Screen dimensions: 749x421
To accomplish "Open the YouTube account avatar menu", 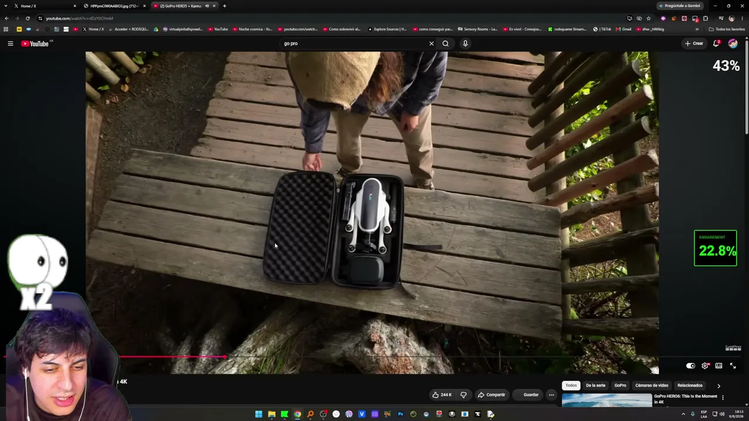I will point(733,43).
